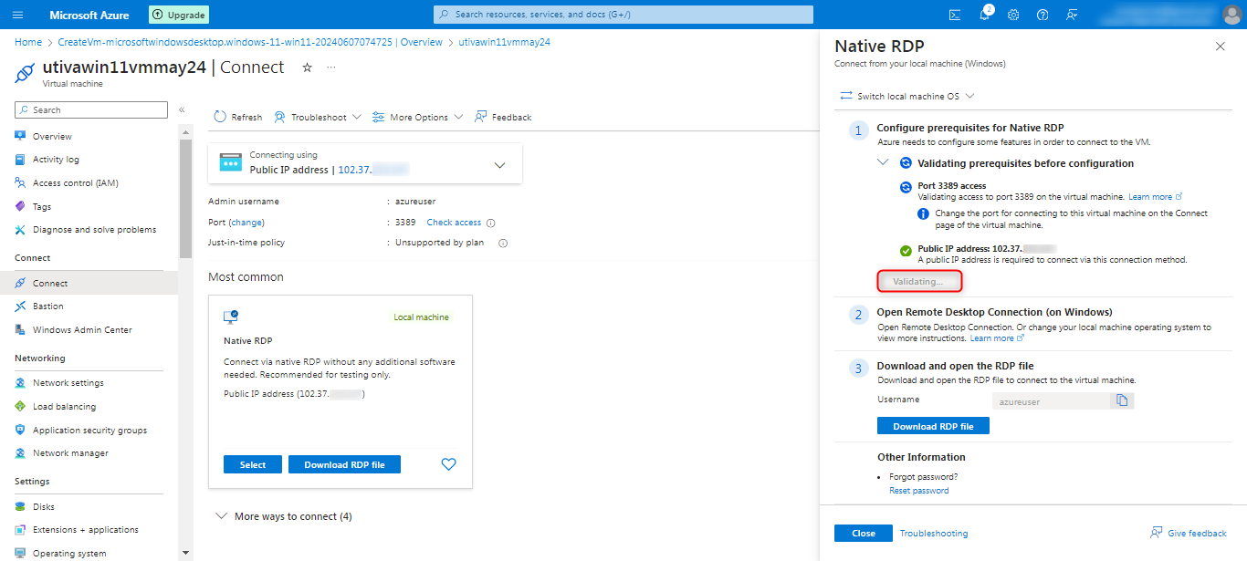Open the Cloud Shell icon
The image size is (1247, 561).
click(955, 15)
